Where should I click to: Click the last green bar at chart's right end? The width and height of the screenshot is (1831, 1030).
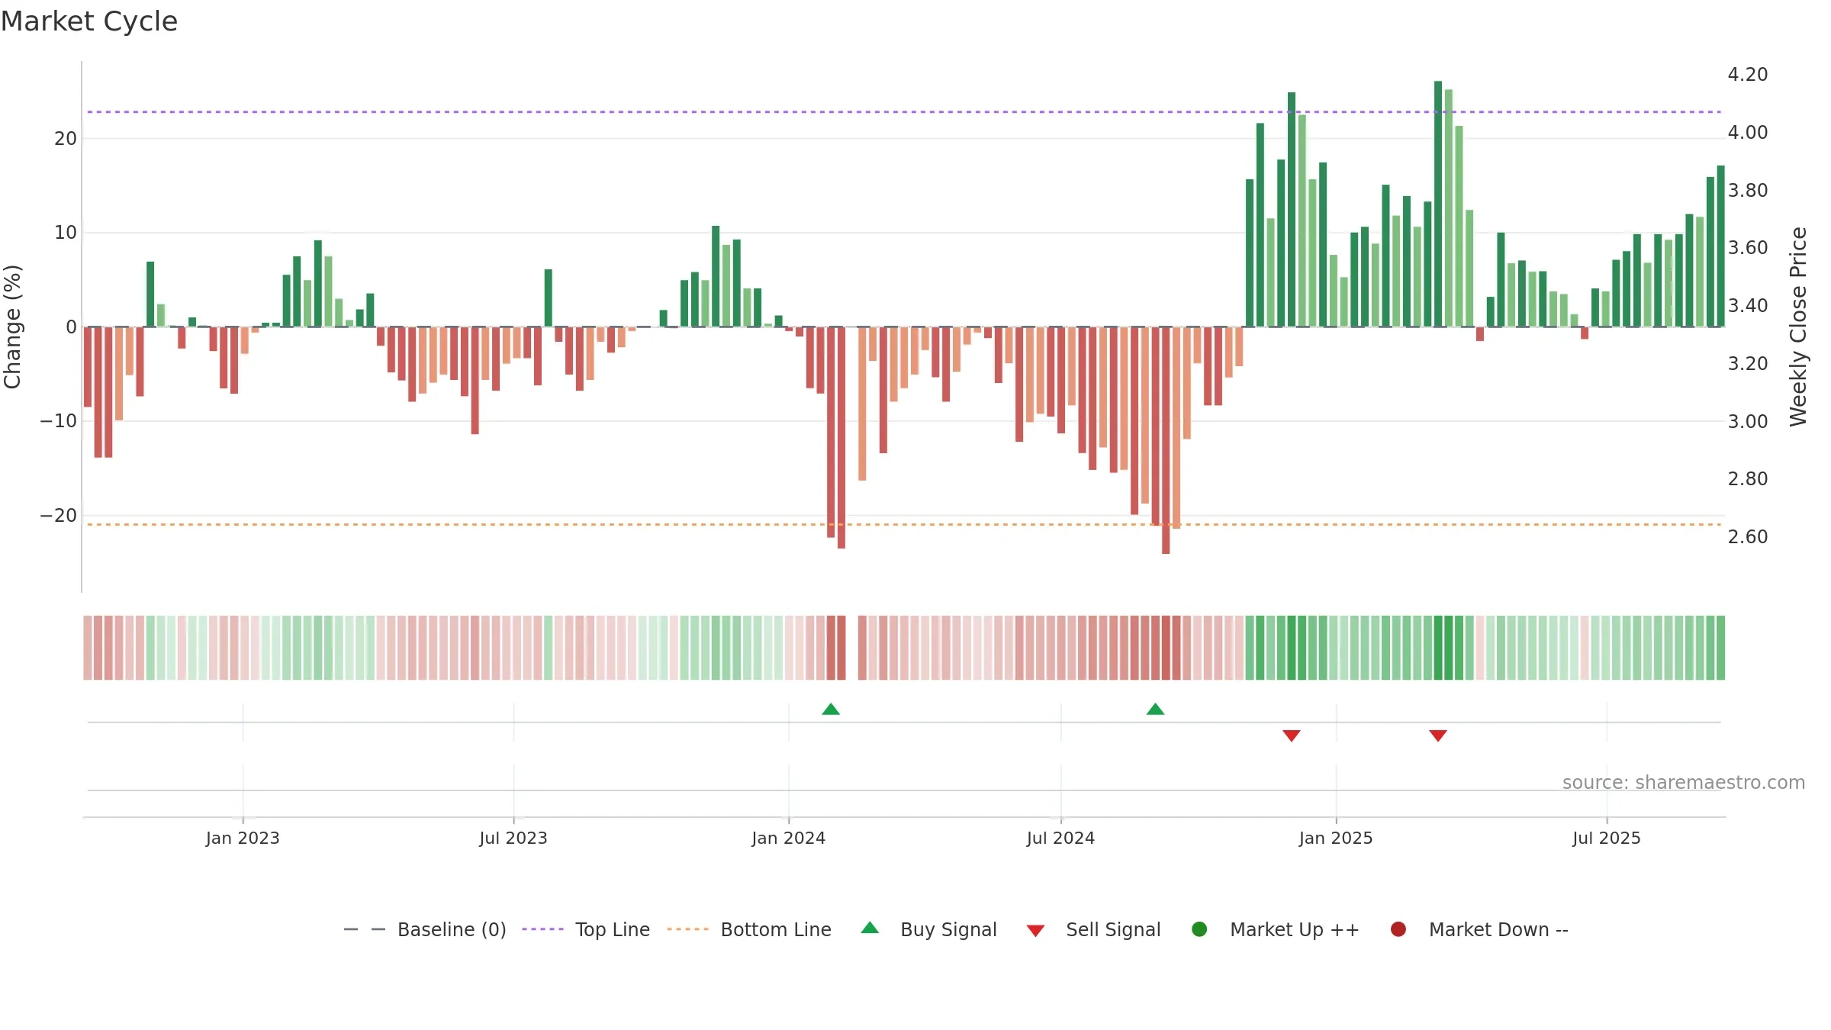(x=1721, y=246)
